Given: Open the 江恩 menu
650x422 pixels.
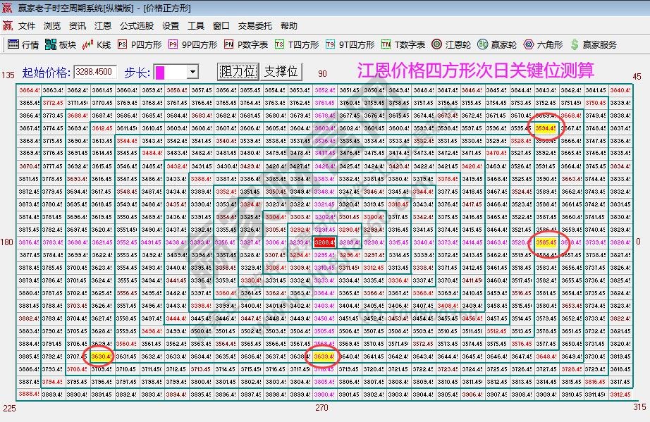Looking at the screenshot, I should (x=104, y=25).
